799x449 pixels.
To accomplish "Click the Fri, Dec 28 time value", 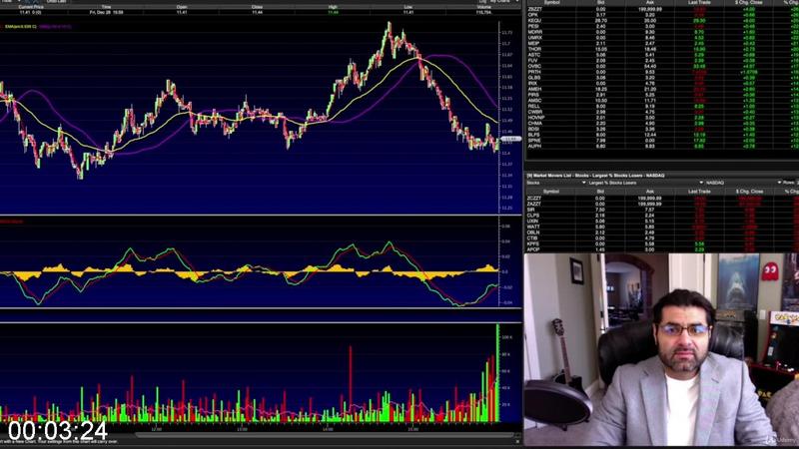I will [x=107, y=12].
